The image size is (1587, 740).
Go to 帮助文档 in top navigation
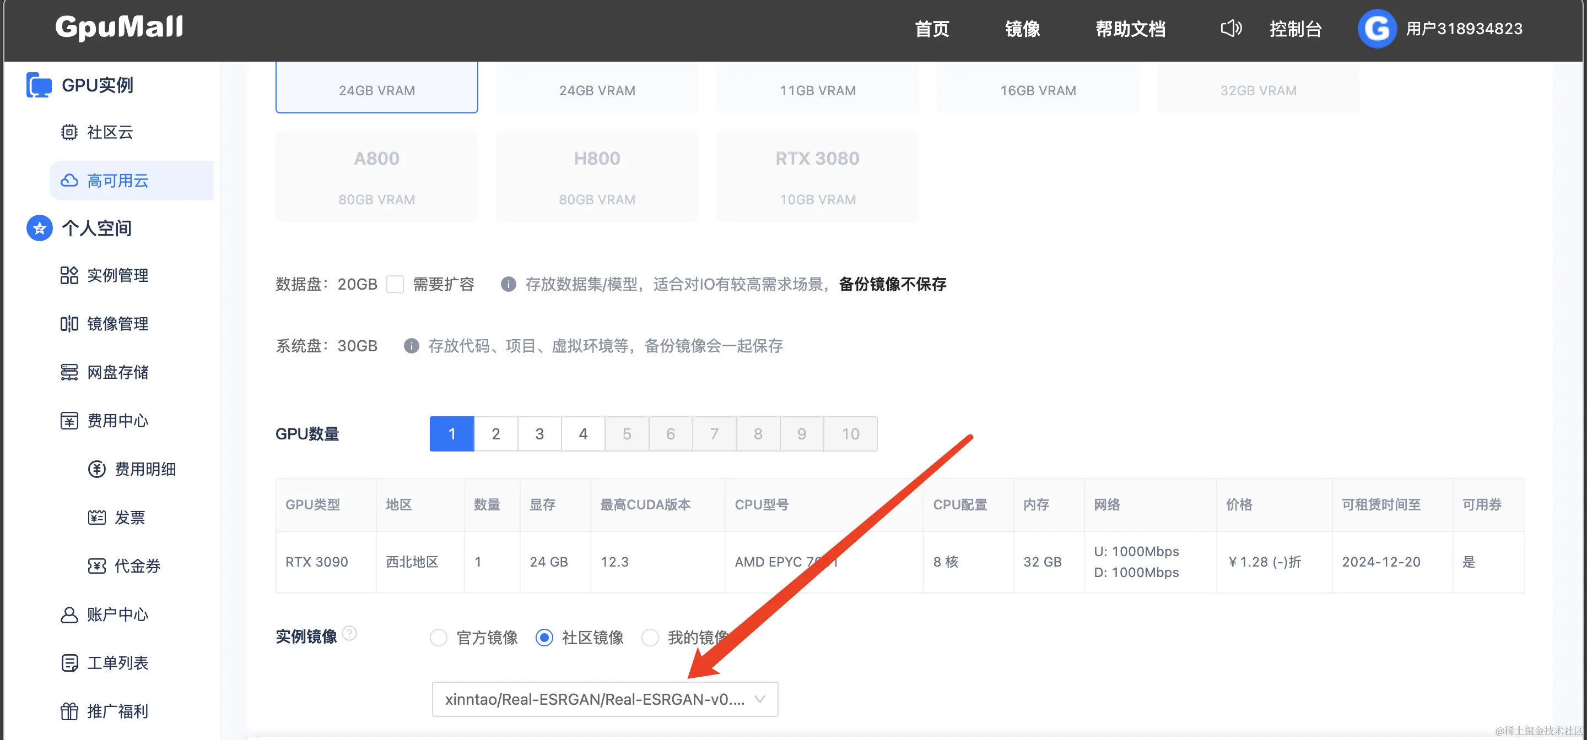click(1130, 28)
